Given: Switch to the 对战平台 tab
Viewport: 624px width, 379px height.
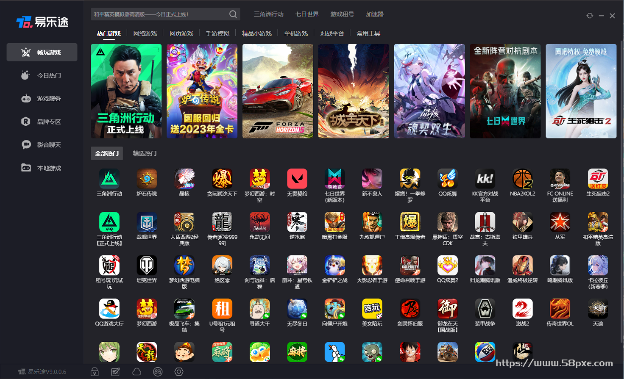Looking at the screenshot, I should 332,33.
